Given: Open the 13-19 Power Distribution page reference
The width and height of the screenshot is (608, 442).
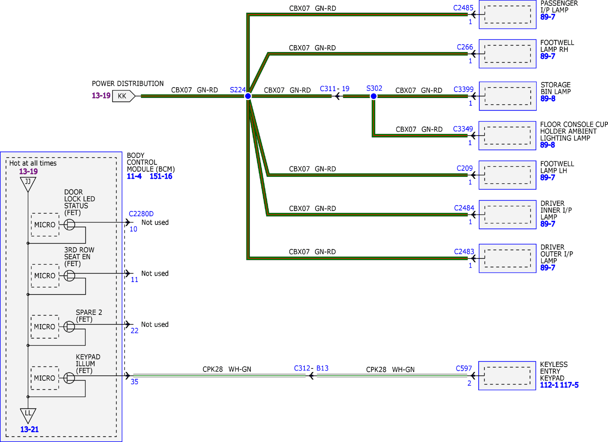Looking at the screenshot, I should [101, 96].
